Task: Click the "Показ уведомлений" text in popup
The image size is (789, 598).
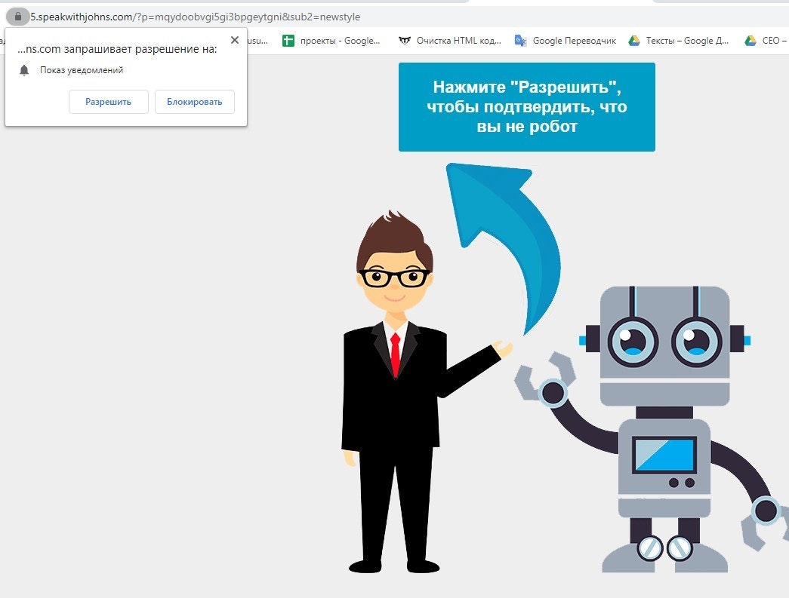Action: [x=82, y=70]
